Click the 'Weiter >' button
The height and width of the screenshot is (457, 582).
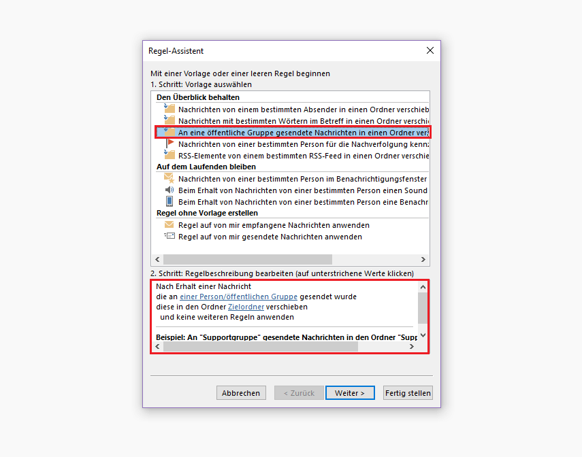350,393
